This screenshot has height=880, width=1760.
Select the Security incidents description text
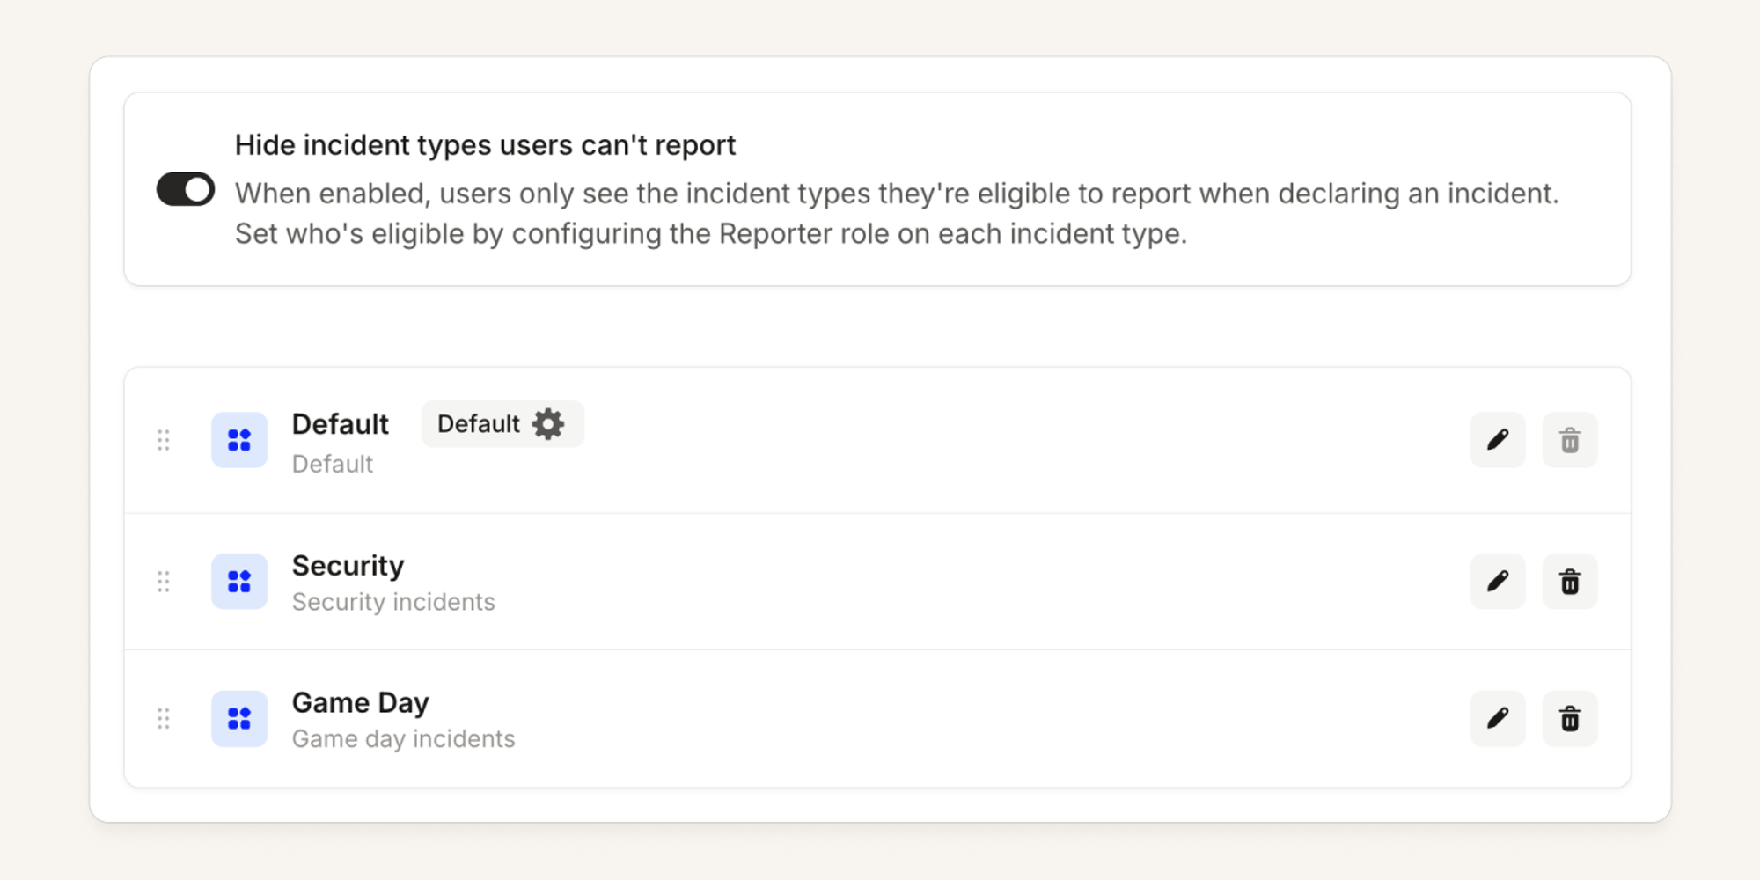tap(393, 602)
